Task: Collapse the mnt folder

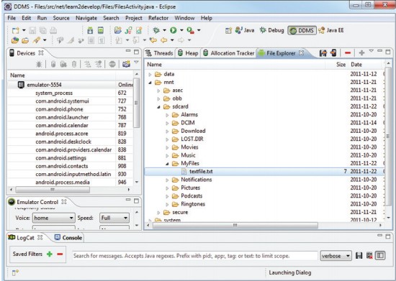Action: [150, 83]
